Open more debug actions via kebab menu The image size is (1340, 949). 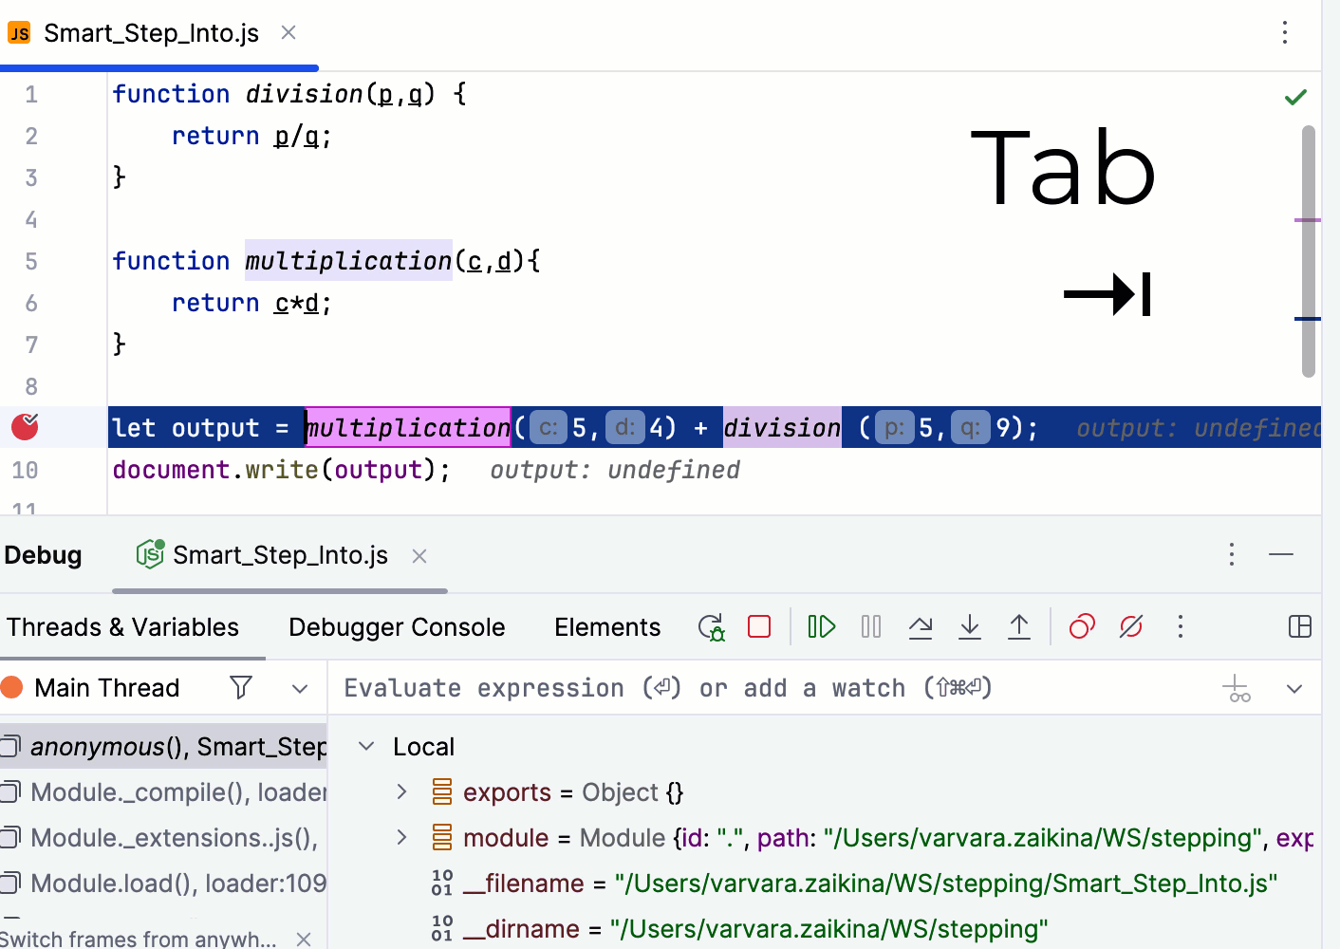tap(1180, 626)
